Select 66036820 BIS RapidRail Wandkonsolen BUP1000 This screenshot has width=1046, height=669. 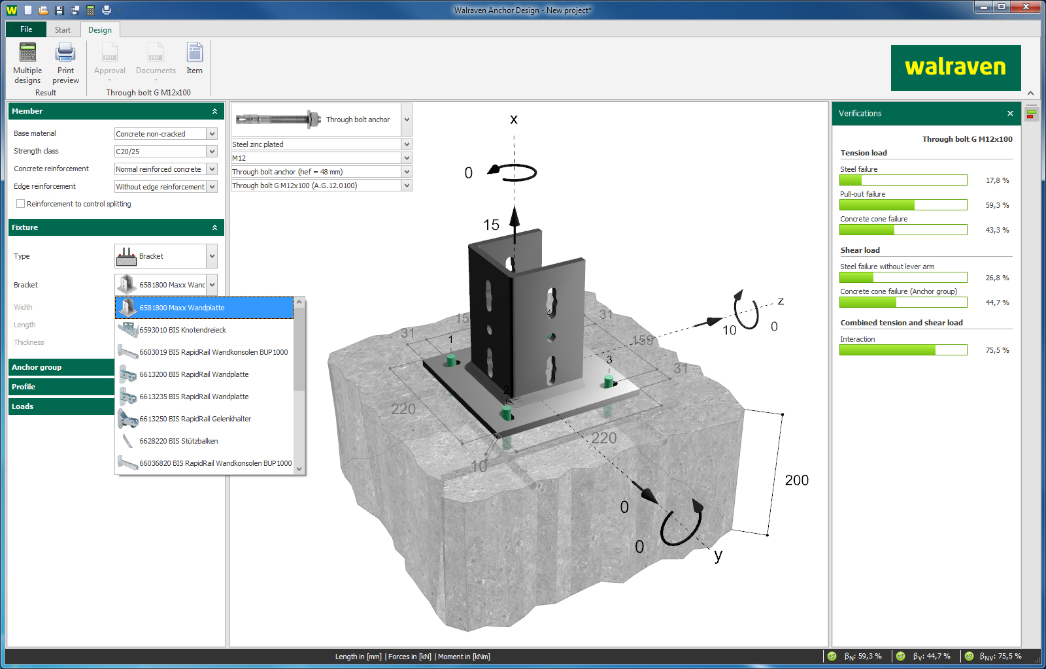coord(204,463)
